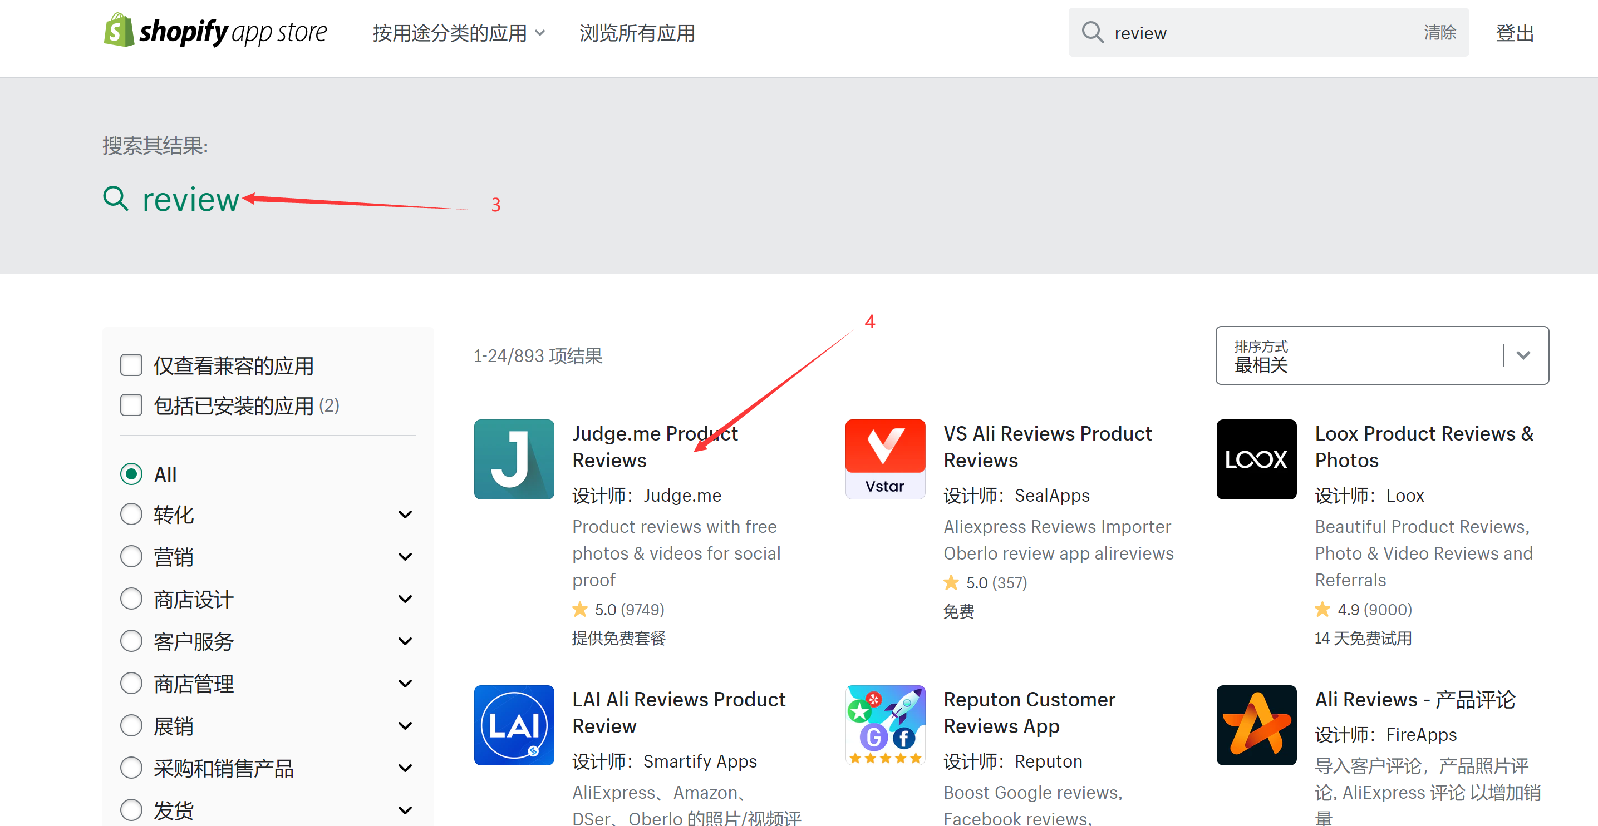Image resolution: width=1598 pixels, height=826 pixels.
Task: Open VS Ali Reviews Product Reviews title
Action: coord(1047,447)
